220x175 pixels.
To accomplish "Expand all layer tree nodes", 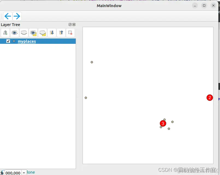I will pos(52,33).
